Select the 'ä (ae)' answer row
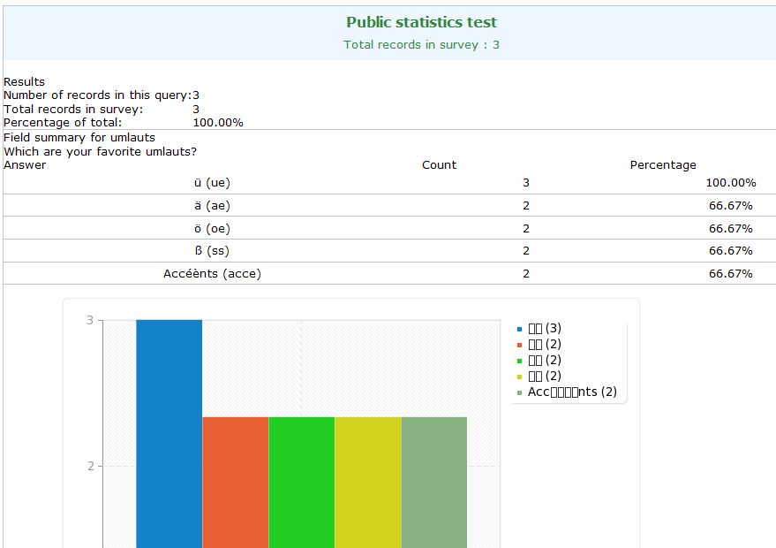776x548 pixels. click(x=212, y=206)
